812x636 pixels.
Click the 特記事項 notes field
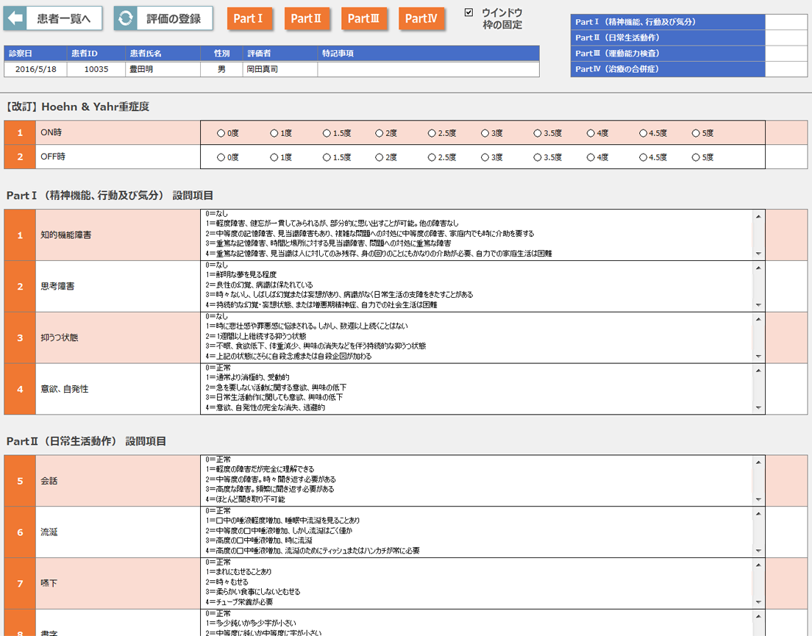pos(428,69)
